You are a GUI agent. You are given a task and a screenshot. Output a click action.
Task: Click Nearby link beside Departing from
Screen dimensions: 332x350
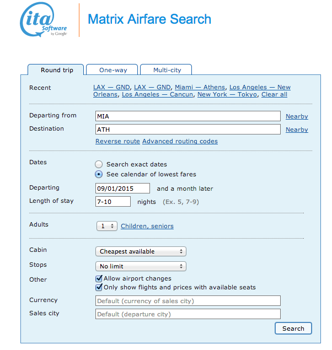(297, 116)
